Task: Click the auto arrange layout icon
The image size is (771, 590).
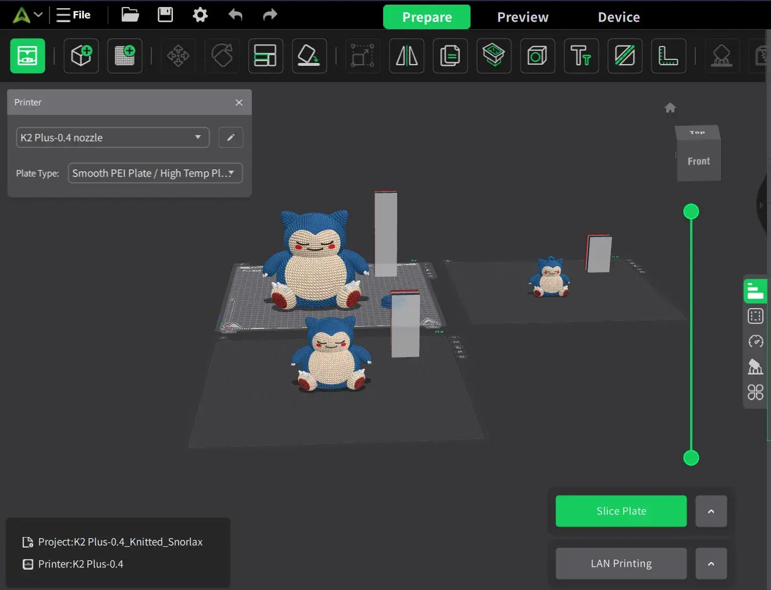Action: coord(266,56)
